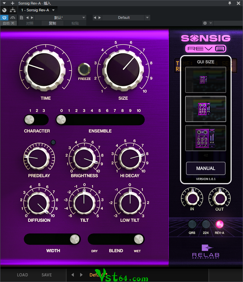Toggle automation mode button labeled 自动: 关
Screen dimensions: 243x282
(8, 23)
